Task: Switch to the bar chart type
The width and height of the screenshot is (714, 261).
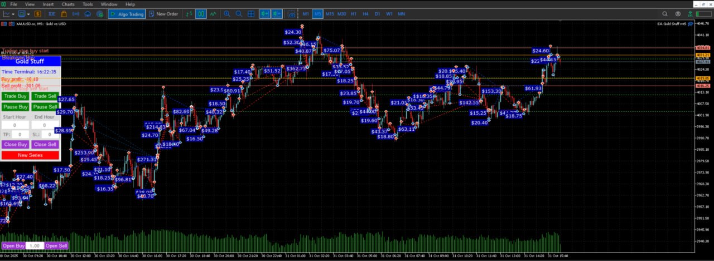Action: coord(189,14)
